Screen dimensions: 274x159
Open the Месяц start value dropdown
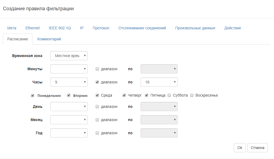tap(69, 120)
